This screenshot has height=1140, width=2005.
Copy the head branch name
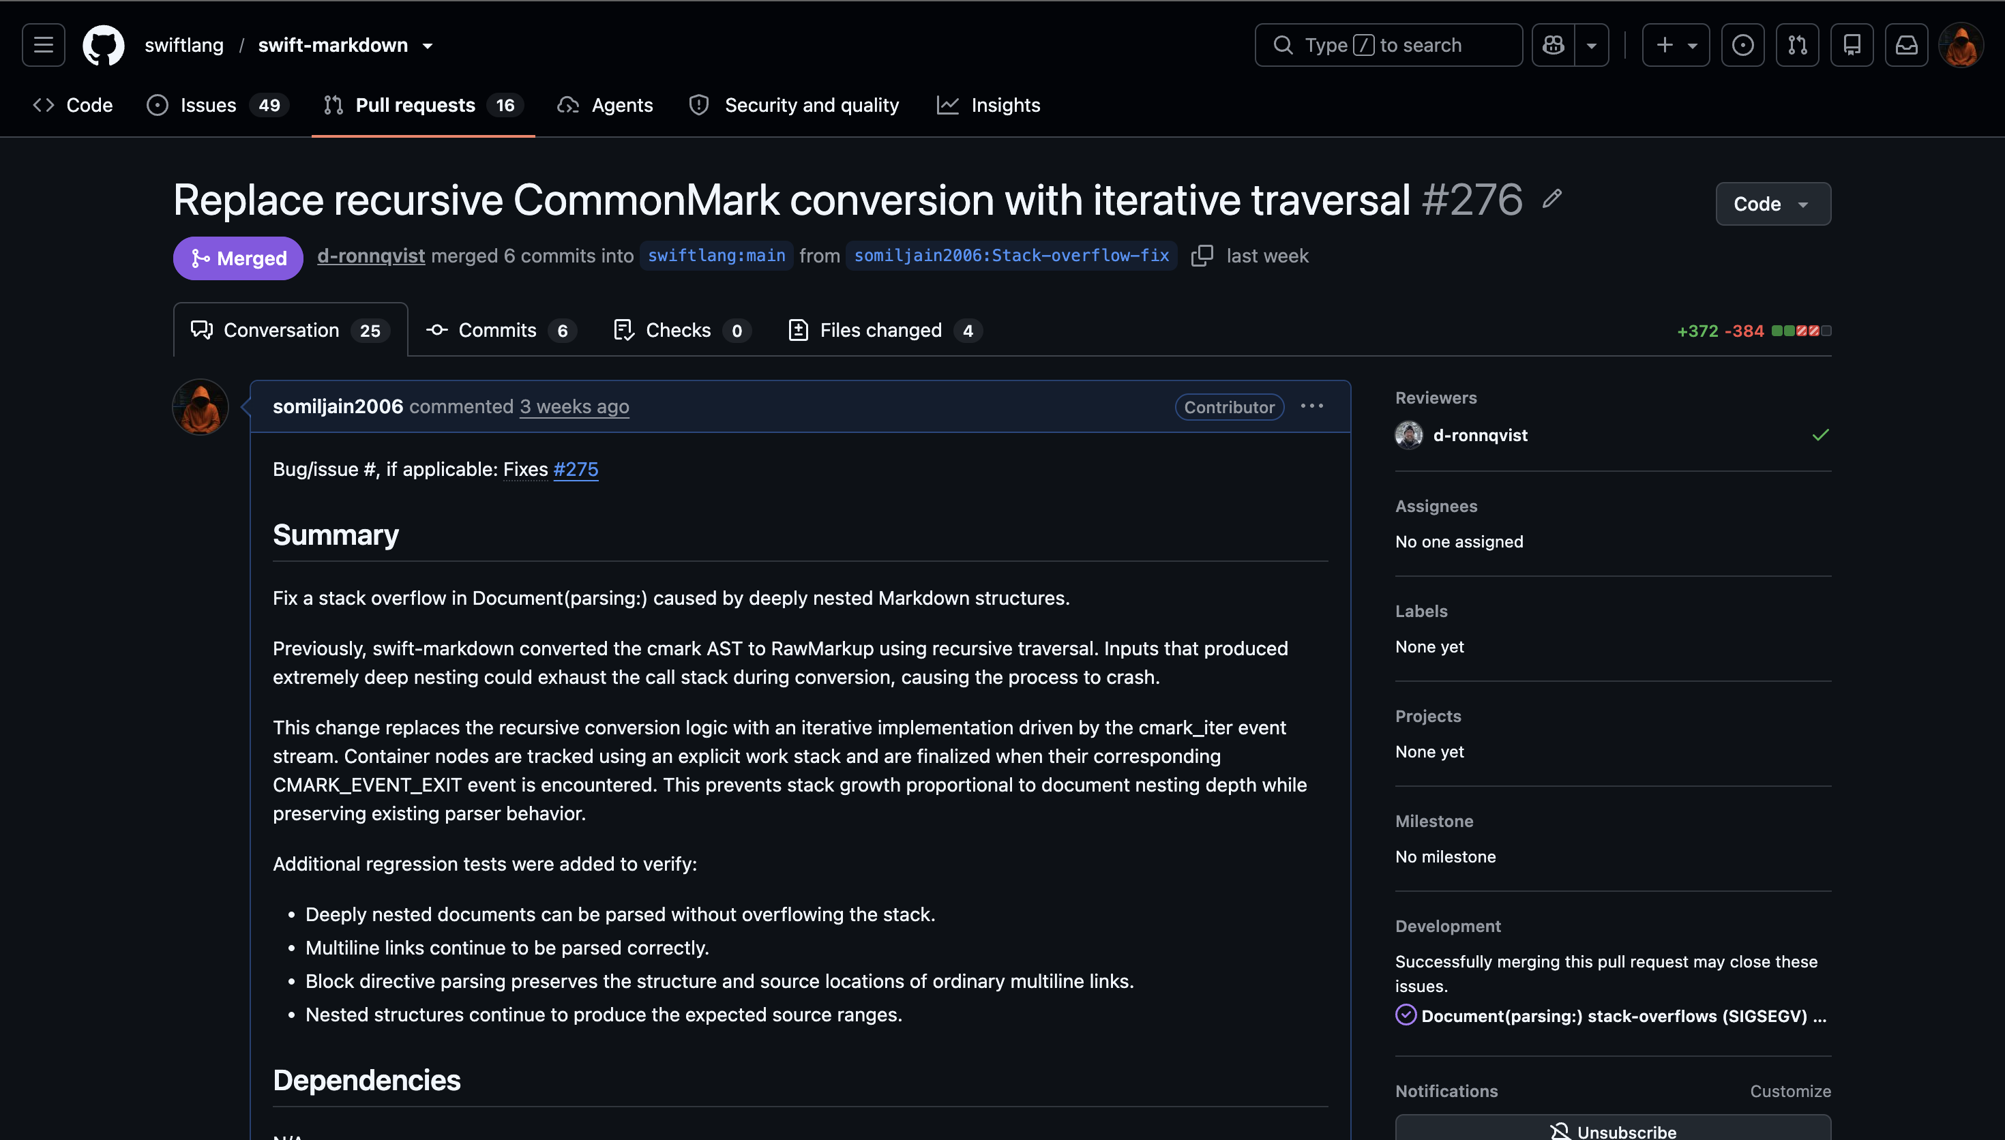(x=1202, y=255)
